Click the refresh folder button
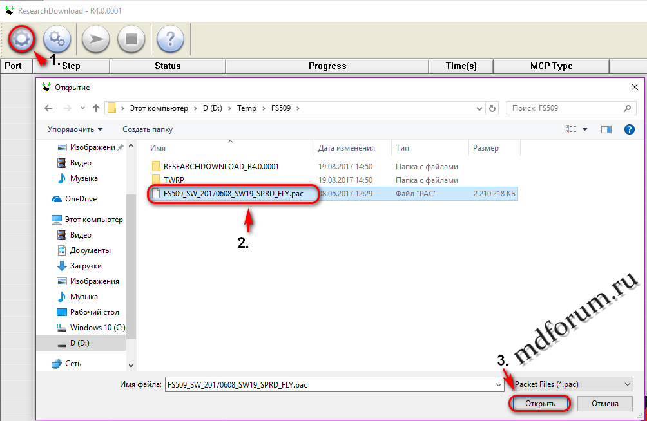 492,108
